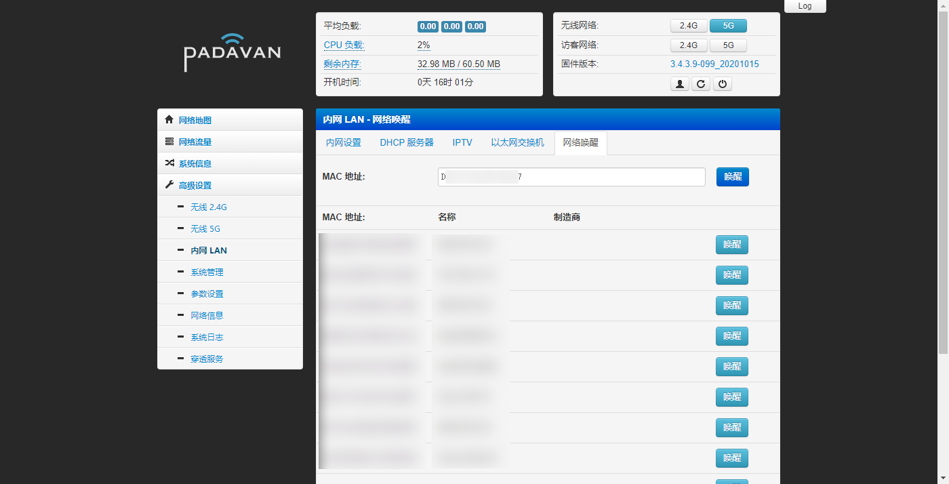Click the Padavan logo

[x=232, y=52]
